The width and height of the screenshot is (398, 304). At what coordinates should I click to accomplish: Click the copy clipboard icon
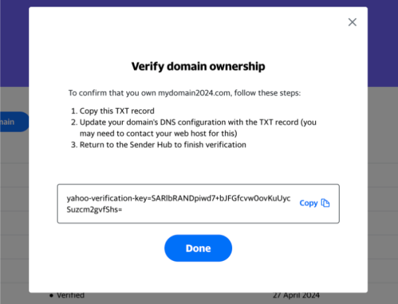(x=325, y=203)
